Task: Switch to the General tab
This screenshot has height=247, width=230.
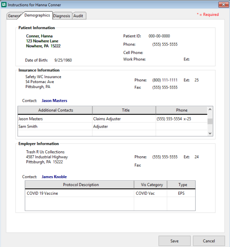Action: point(14,16)
